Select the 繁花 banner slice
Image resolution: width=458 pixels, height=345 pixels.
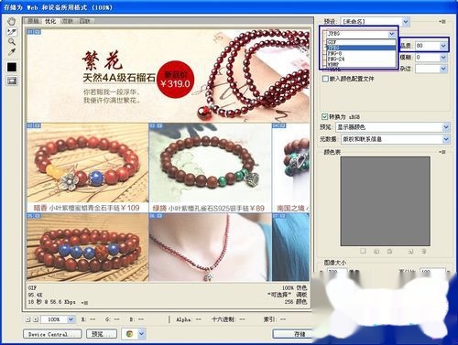click(x=169, y=76)
